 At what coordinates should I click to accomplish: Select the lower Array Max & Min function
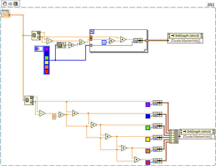pyautogui.click(x=29, y=100)
